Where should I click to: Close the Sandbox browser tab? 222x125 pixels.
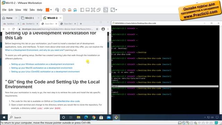(18, 24)
